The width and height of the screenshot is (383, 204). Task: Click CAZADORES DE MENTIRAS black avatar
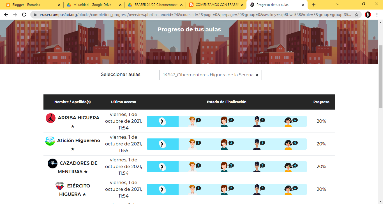[52, 163]
